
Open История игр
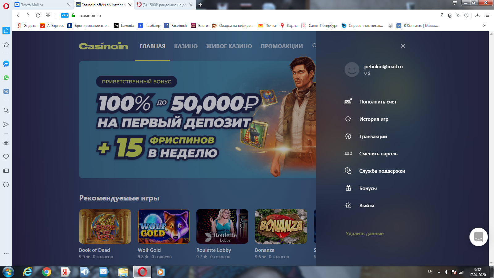[374, 119]
